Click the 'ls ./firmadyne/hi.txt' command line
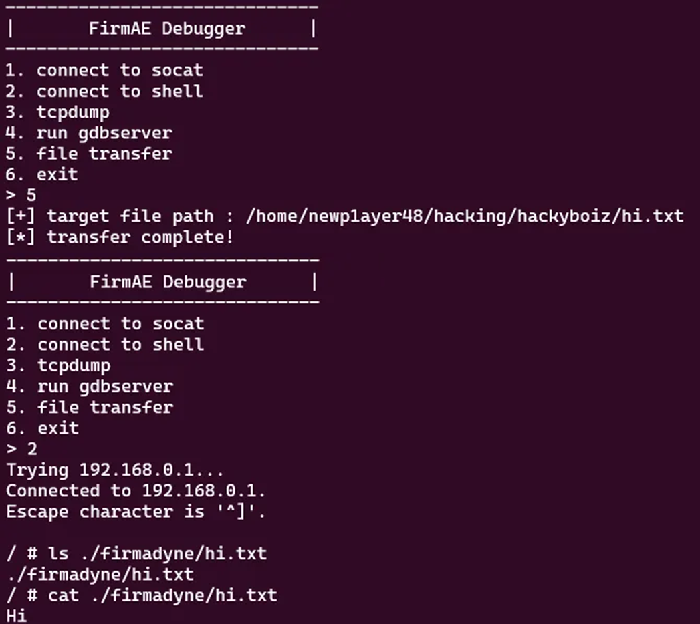Viewport: 700px width, 624px height. coord(136,554)
